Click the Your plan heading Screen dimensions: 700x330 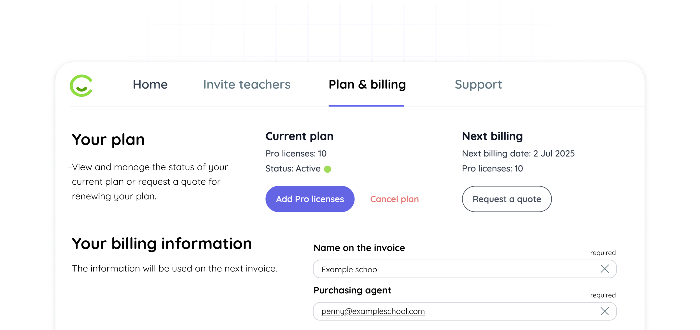[x=108, y=140]
